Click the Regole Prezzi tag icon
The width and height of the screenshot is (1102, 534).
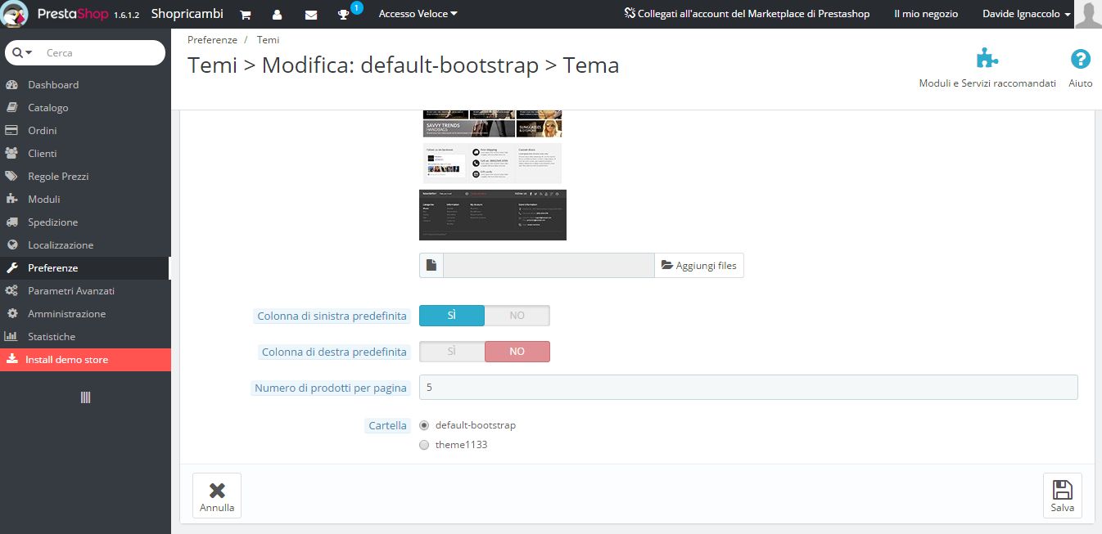(x=12, y=177)
